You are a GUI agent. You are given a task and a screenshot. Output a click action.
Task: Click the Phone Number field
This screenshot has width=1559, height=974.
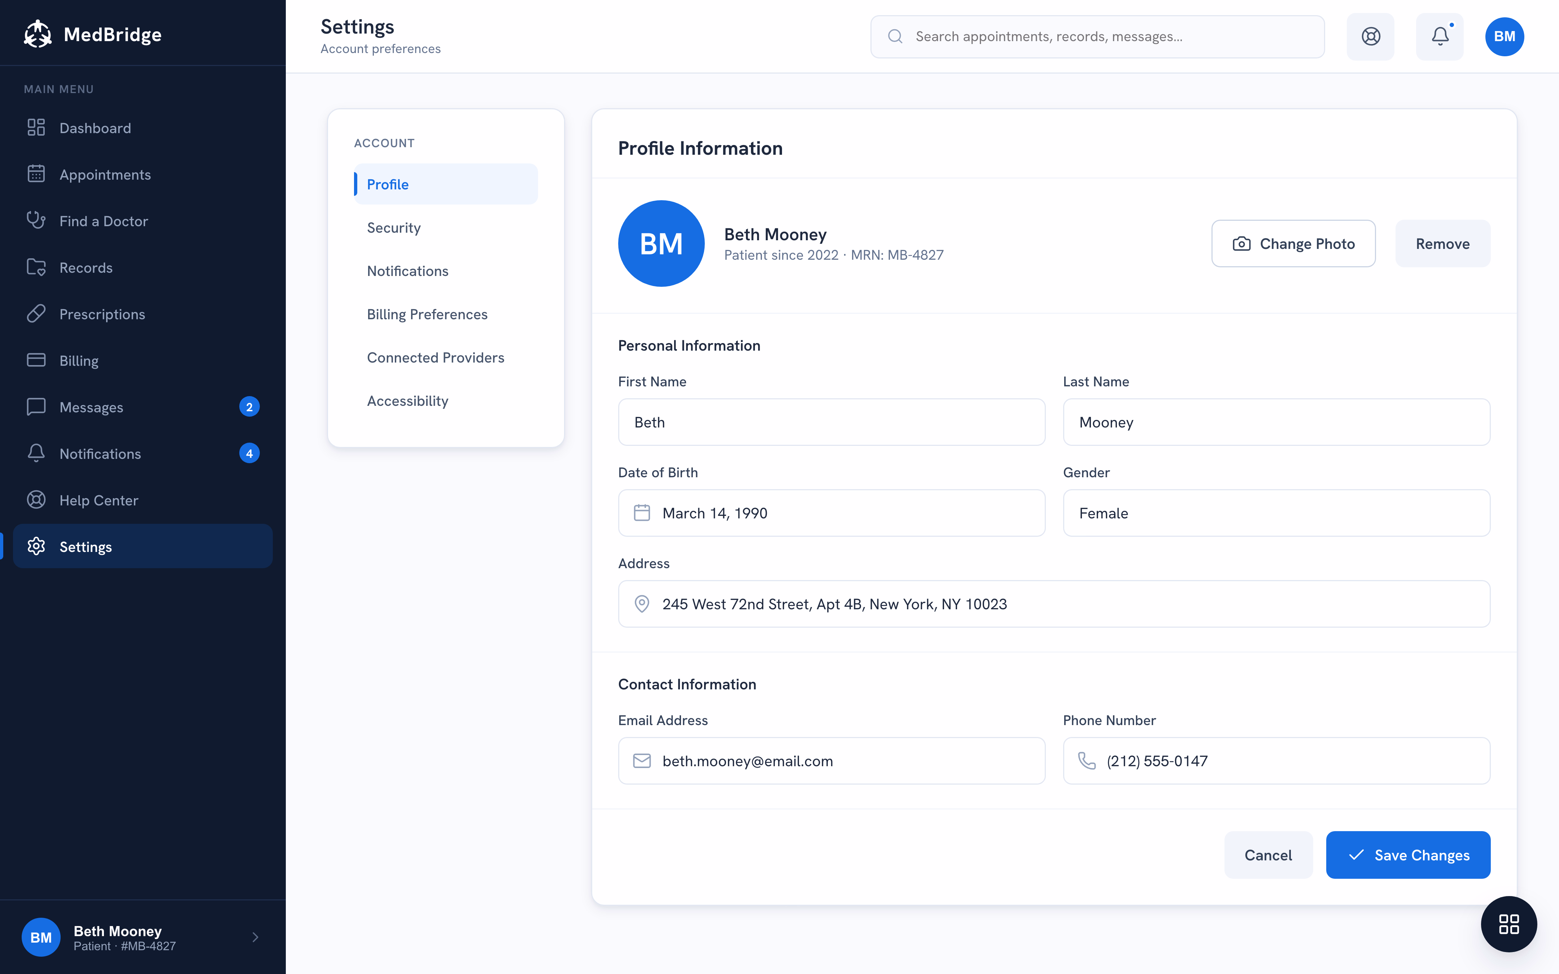1276,761
